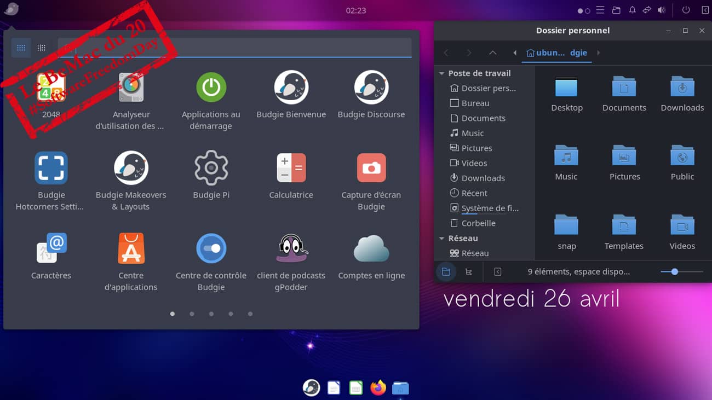Open the Budgie menu bird icon in top panel
The height and width of the screenshot is (400, 712).
11,9
